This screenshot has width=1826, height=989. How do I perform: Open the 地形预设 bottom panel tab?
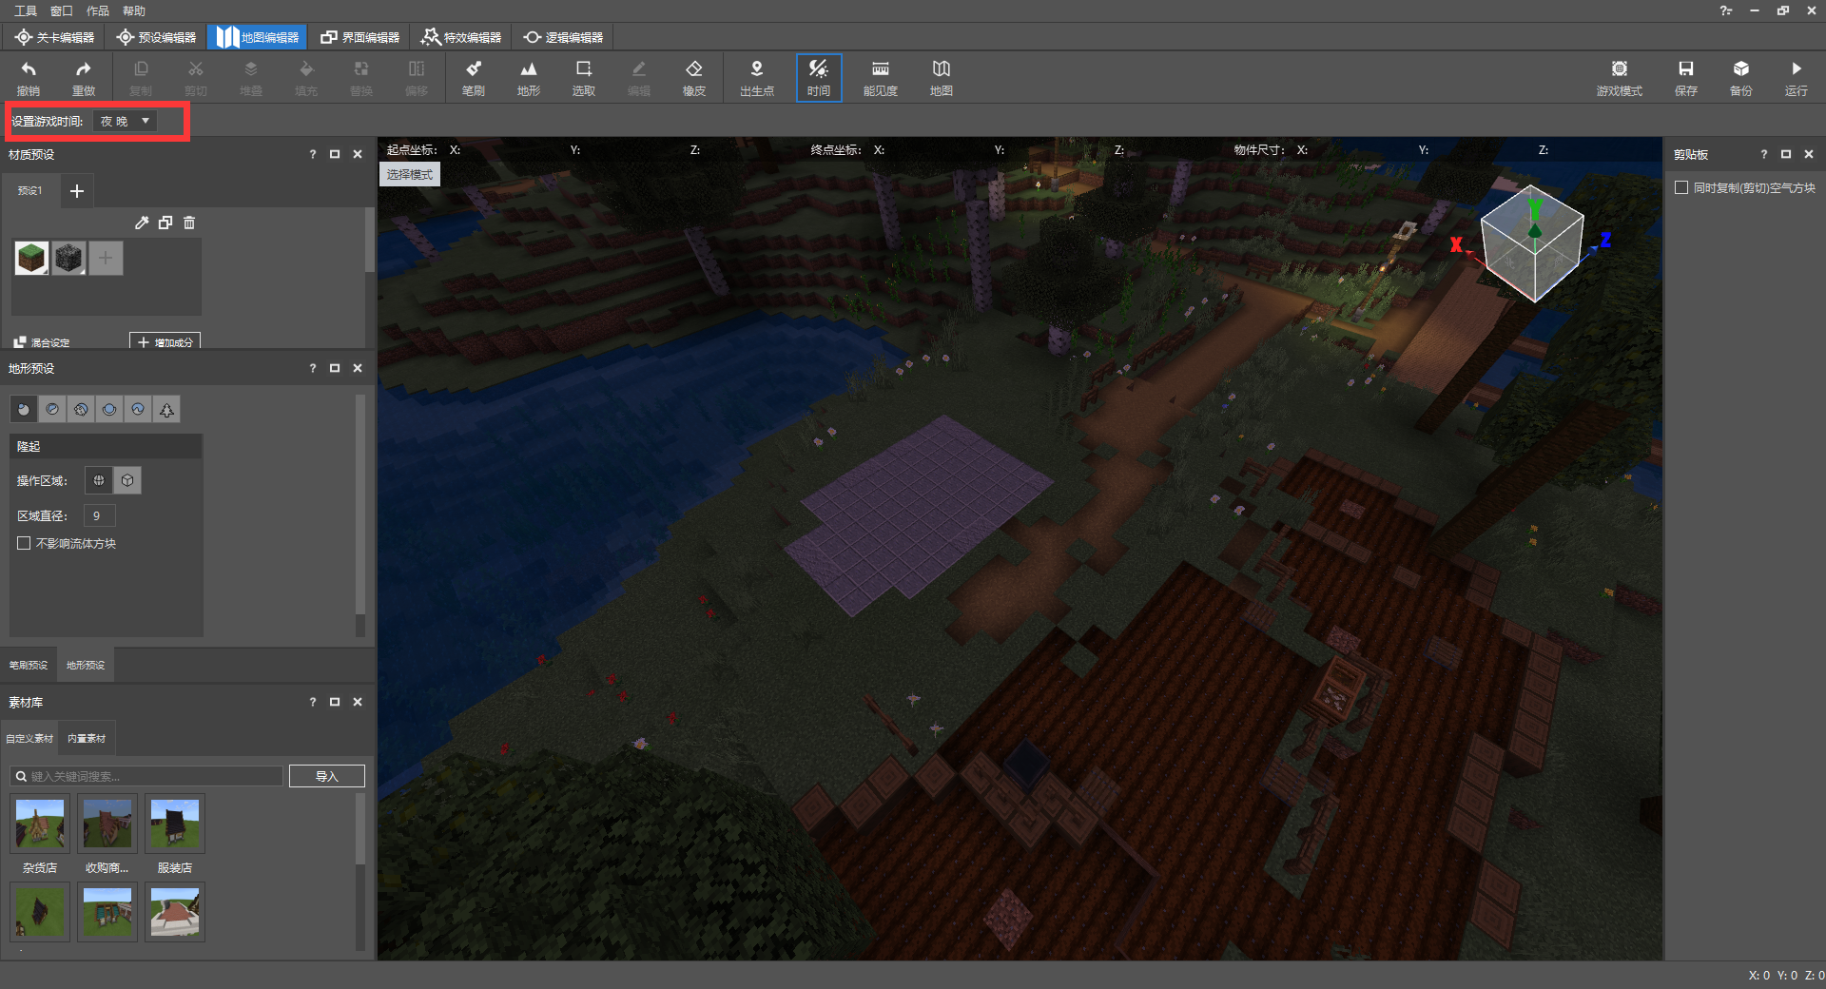[x=86, y=665]
